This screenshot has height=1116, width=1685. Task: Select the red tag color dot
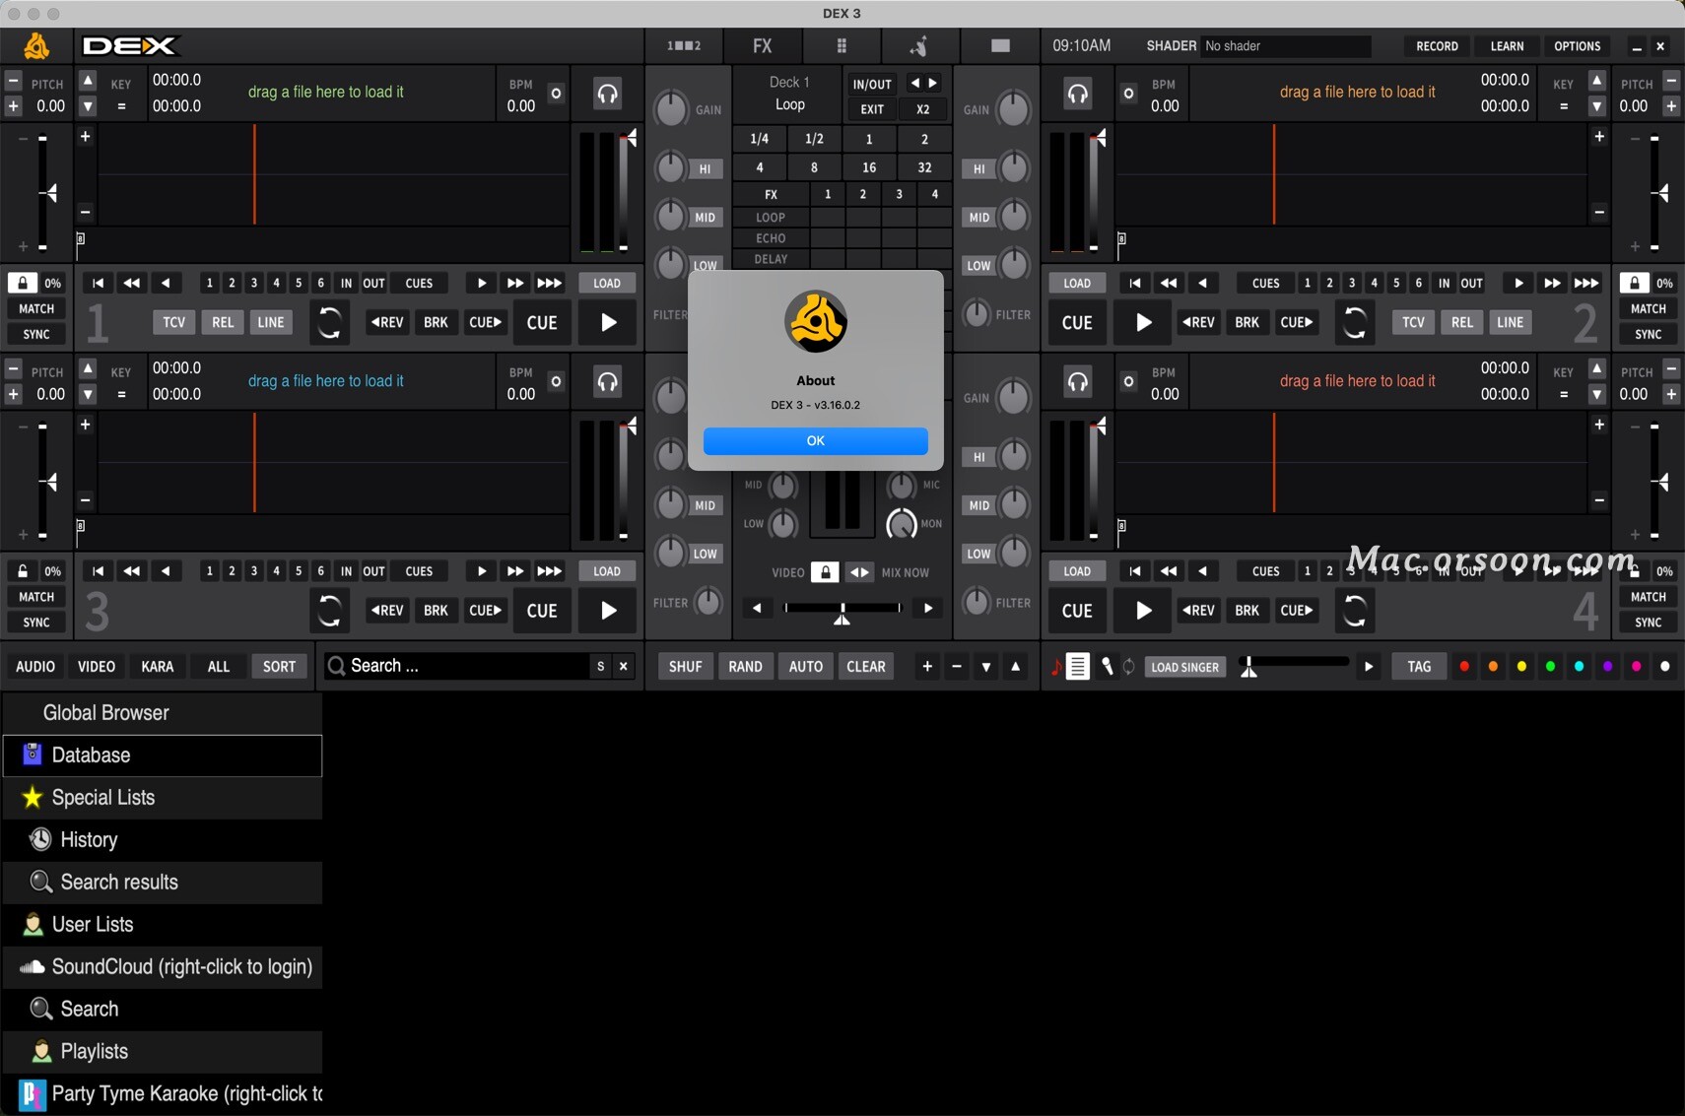[x=1464, y=667]
